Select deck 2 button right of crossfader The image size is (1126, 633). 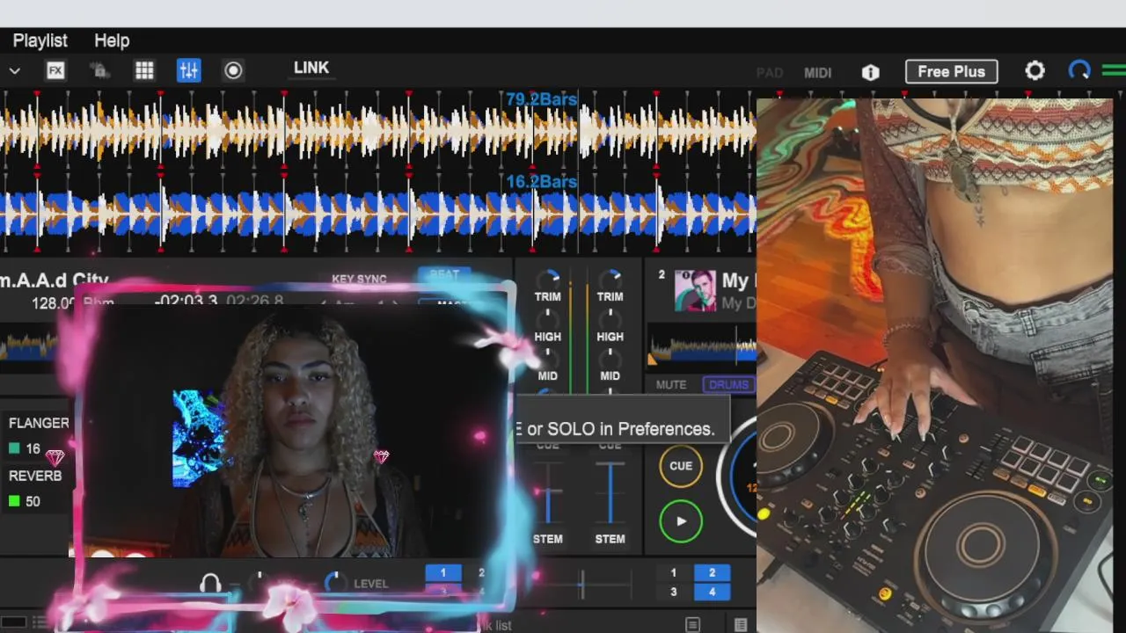pyautogui.click(x=712, y=573)
